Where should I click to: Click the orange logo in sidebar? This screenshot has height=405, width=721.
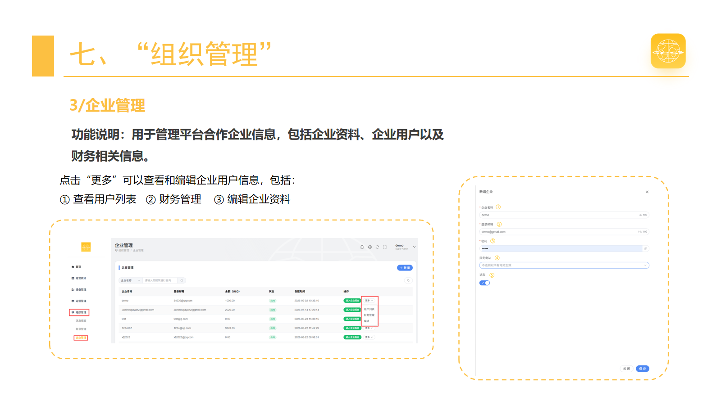86,247
